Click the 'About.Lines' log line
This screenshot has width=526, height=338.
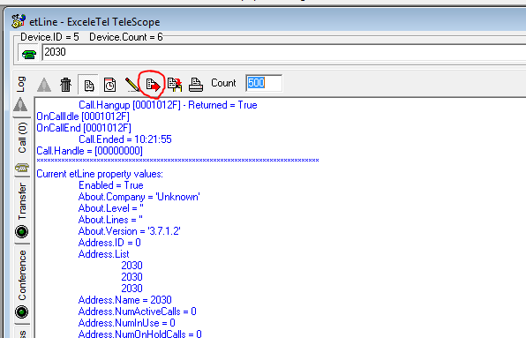pos(110,220)
